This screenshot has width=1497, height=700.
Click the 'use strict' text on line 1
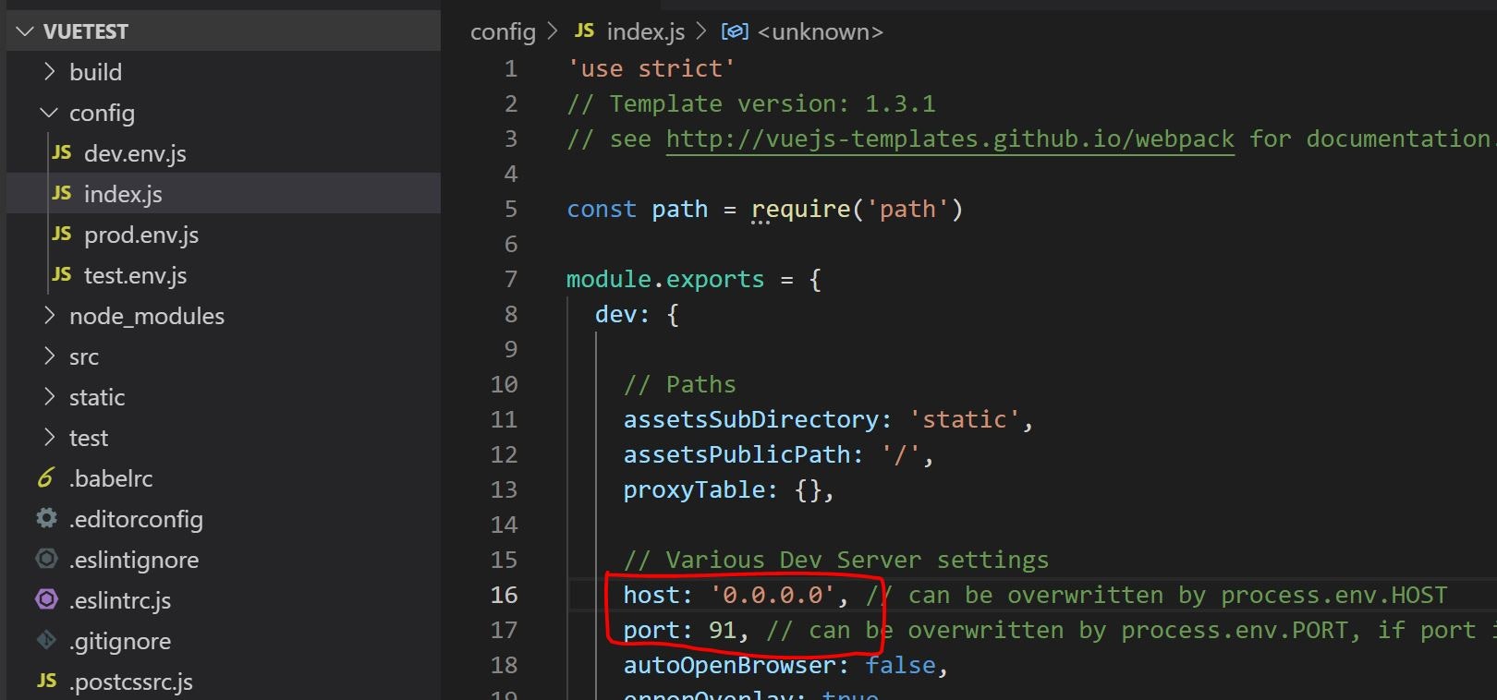651,68
